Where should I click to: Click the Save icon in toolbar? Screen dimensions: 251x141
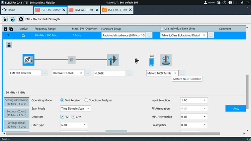tap(5, 19)
